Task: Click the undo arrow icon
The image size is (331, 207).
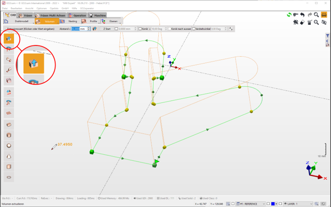Action: coord(302,15)
